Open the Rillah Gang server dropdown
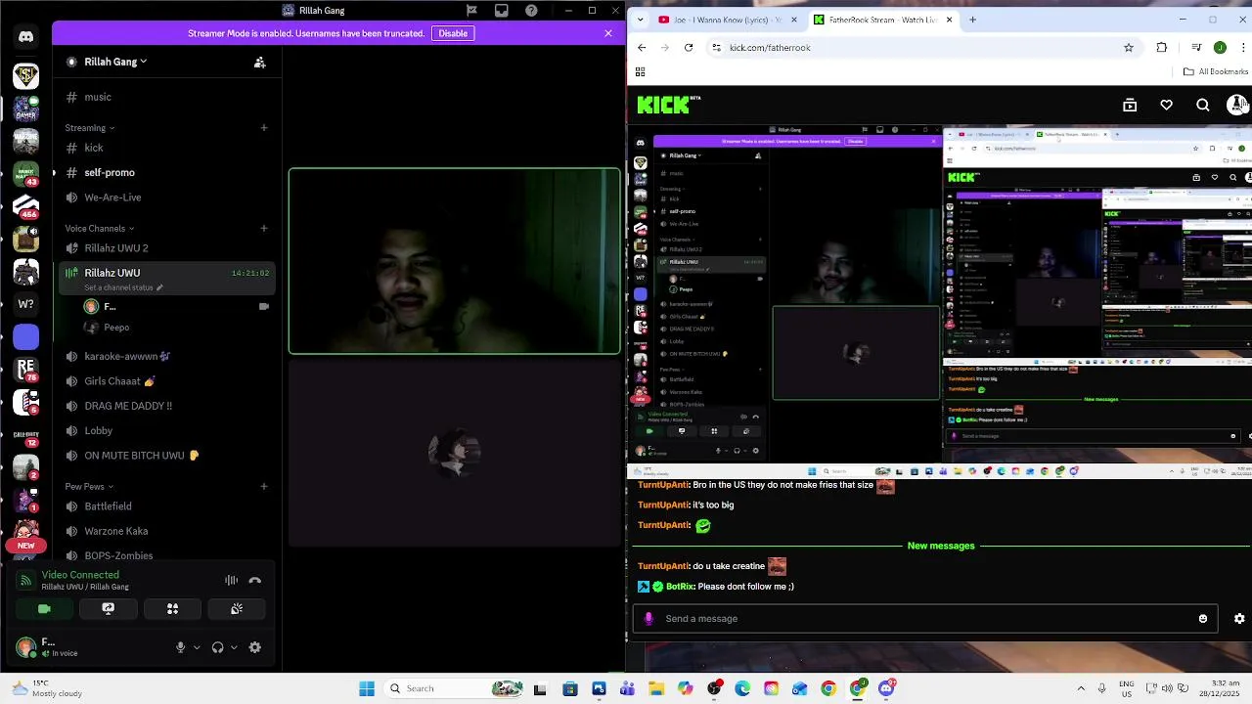 (x=115, y=62)
